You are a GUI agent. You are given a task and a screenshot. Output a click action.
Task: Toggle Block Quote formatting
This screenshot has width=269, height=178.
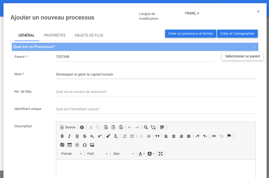tap(157, 136)
